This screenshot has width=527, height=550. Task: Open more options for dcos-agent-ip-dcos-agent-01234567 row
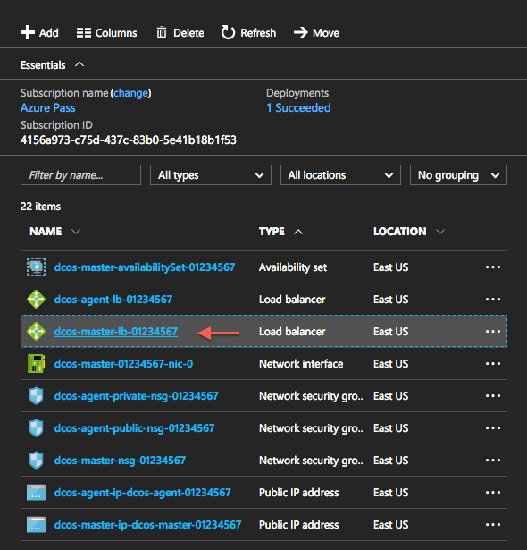[x=493, y=493]
